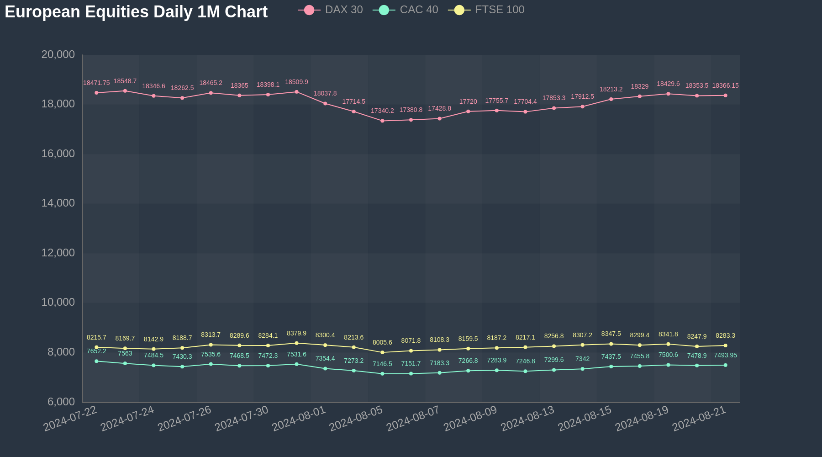822x457 pixels.
Task: Select FTSE low point 8005.6
Action: (382, 352)
